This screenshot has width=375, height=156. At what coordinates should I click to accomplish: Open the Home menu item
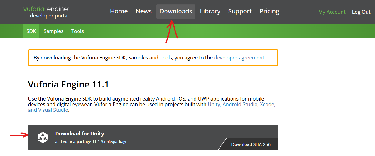tap(119, 12)
